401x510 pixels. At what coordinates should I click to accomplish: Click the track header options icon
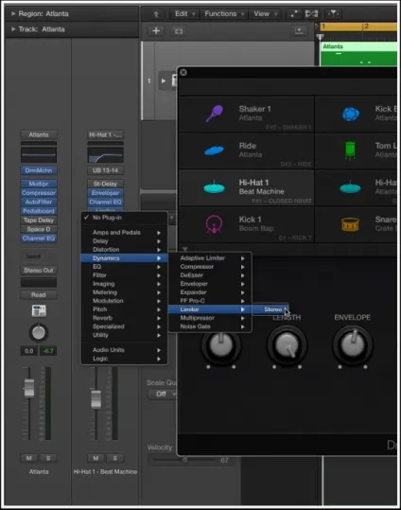(x=299, y=30)
